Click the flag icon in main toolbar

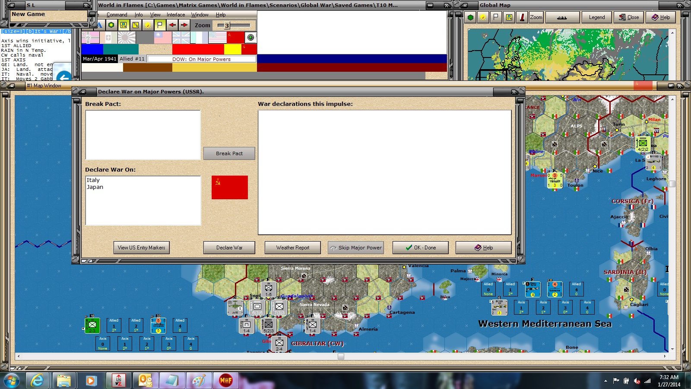pyautogui.click(x=160, y=25)
